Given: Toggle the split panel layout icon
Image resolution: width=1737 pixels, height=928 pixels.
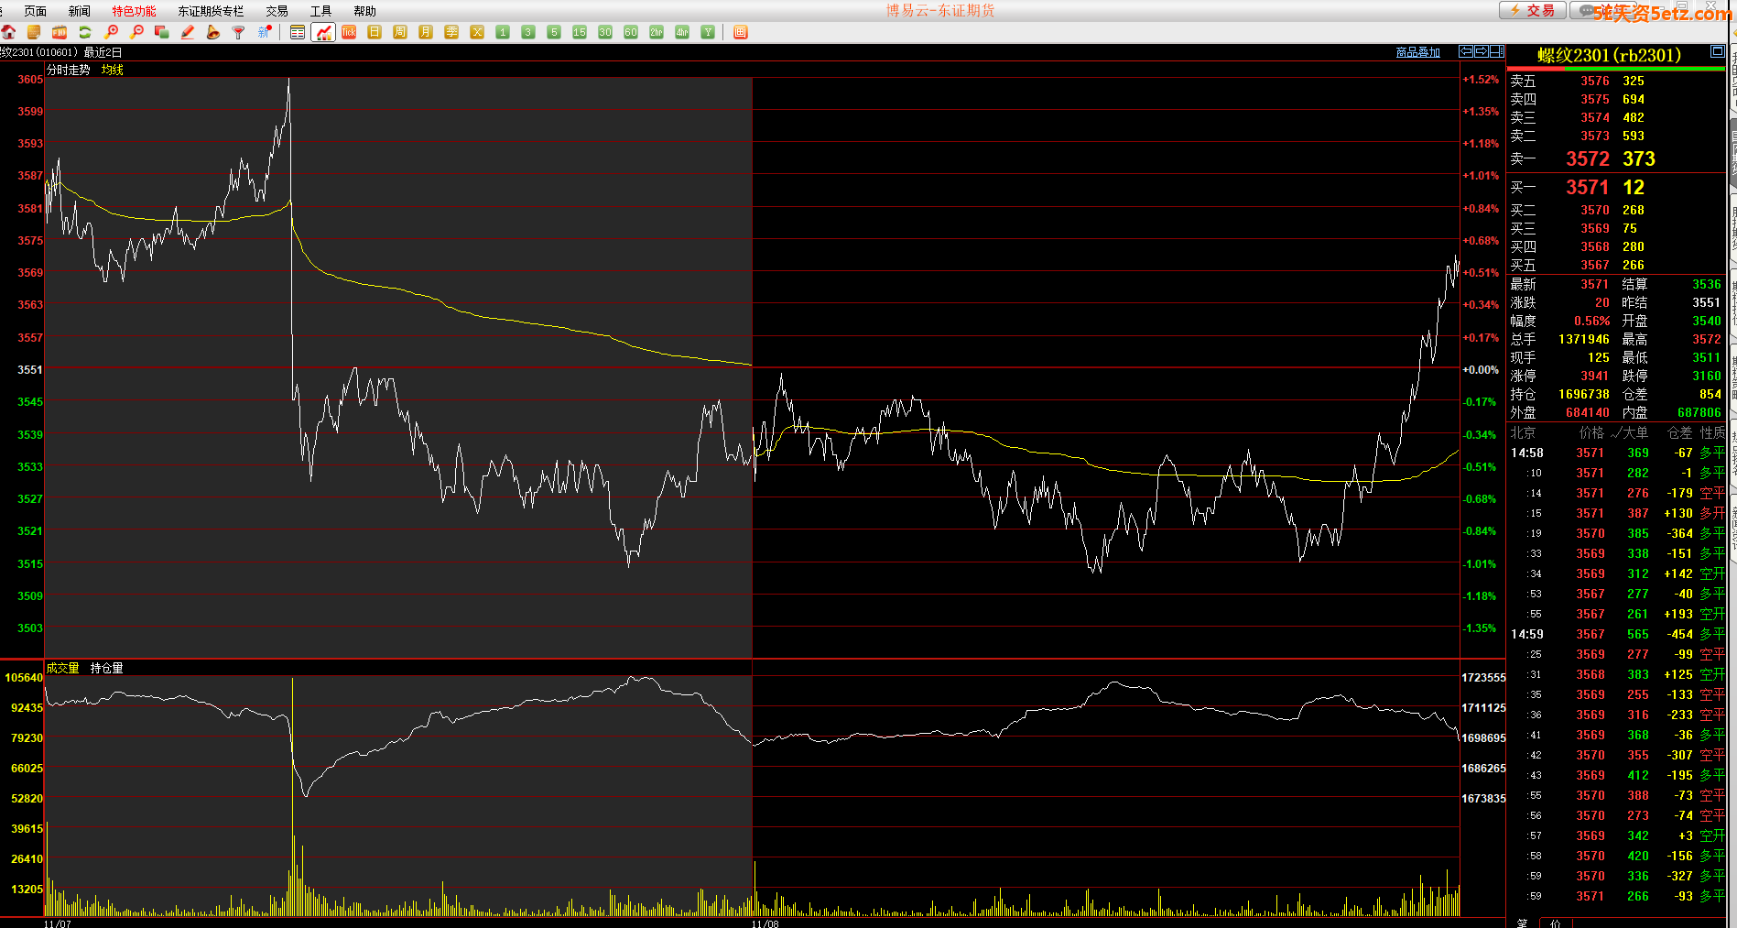Looking at the screenshot, I should 1497,51.
